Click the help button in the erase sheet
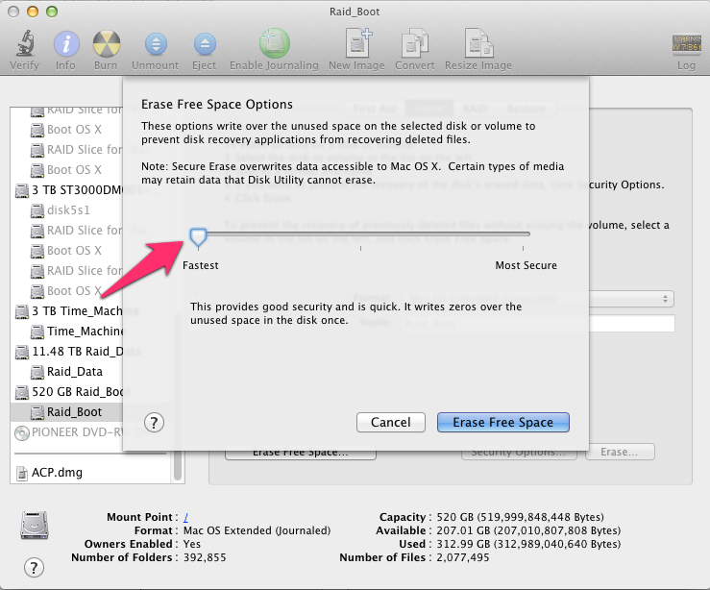The height and width of the screenshot is (590, 710). point(154,423)
